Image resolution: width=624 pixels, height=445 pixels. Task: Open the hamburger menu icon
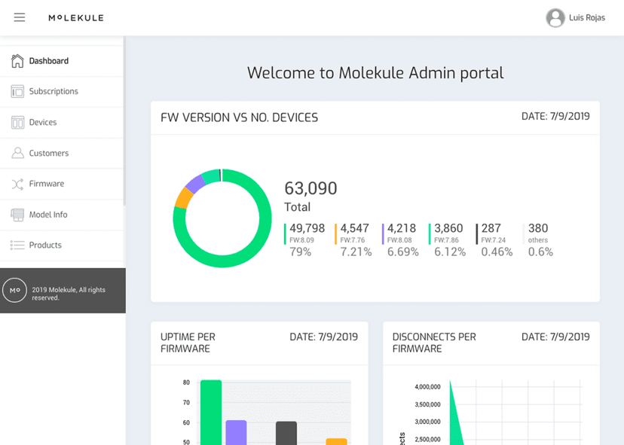coord(20,17)
